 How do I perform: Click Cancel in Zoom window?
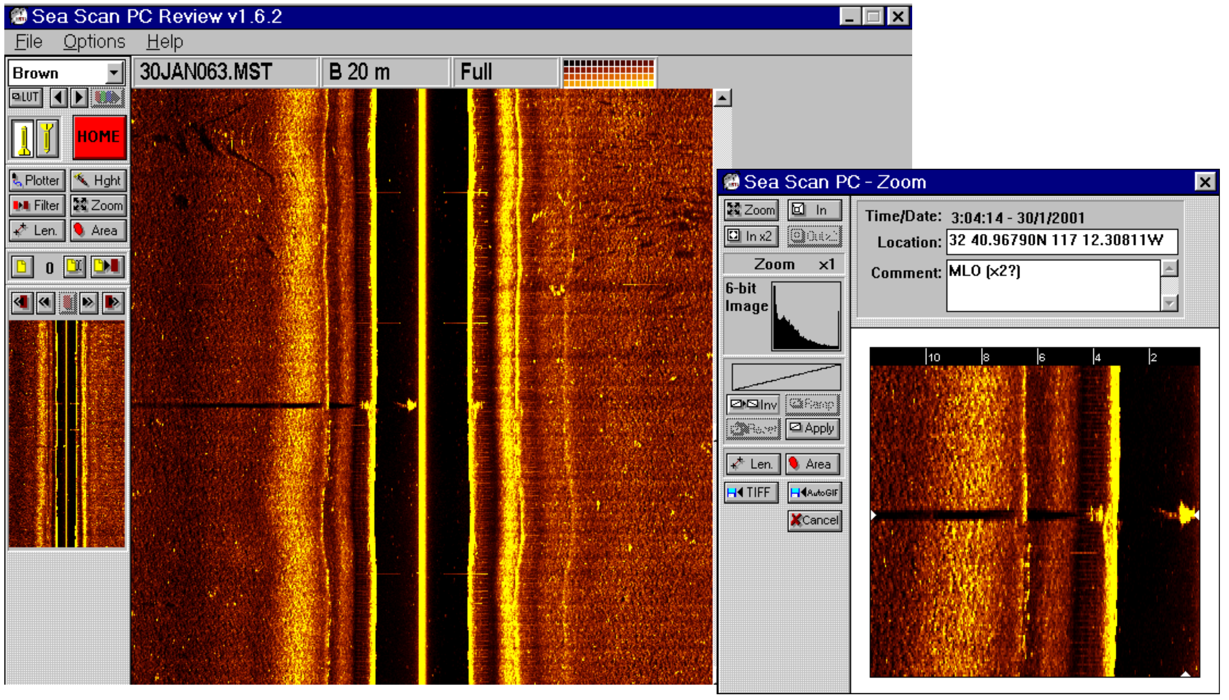point(814,521)
